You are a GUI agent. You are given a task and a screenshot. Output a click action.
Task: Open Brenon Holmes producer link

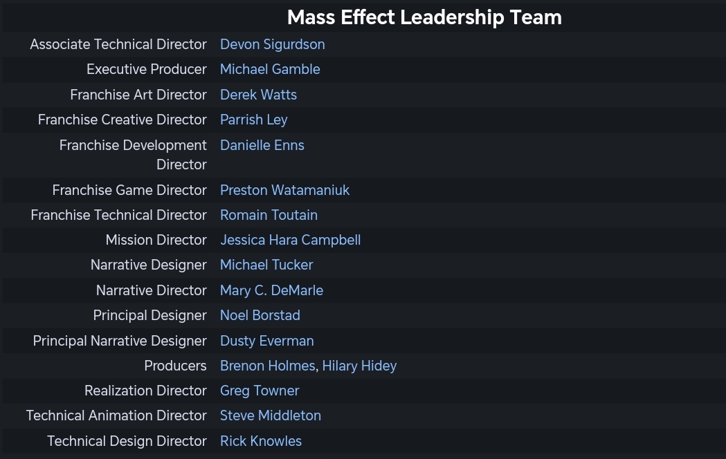268,366
